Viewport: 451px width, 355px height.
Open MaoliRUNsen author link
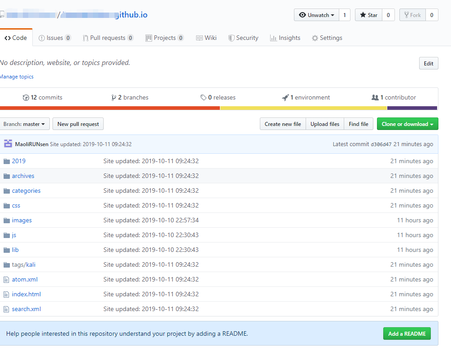[32, 144]
